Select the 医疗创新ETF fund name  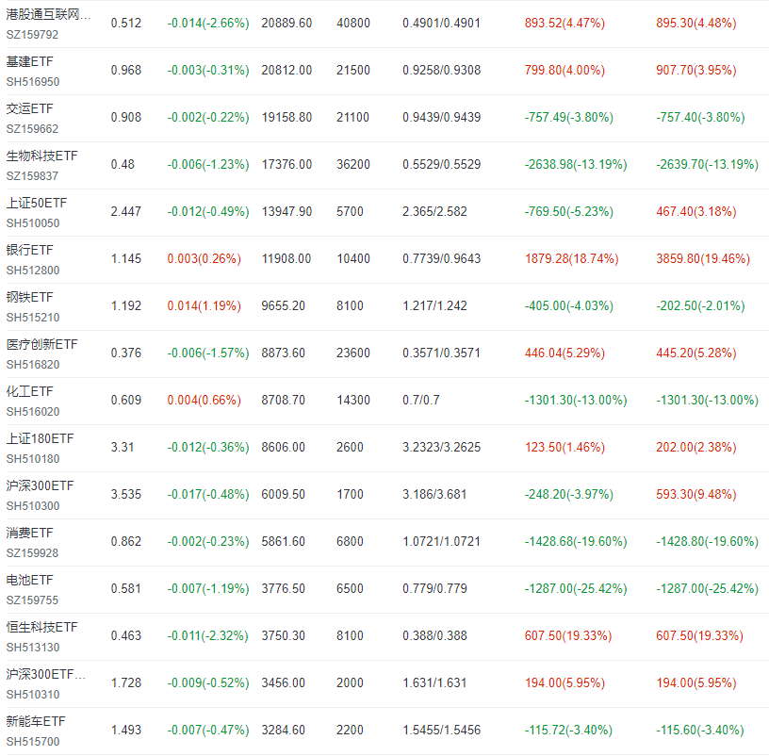coord(41,344)
